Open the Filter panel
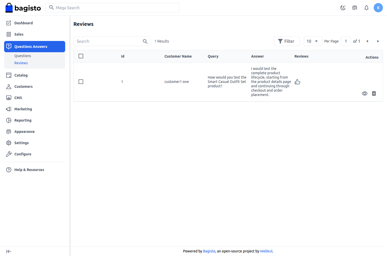The image size is (387, 256). point(287,41)
